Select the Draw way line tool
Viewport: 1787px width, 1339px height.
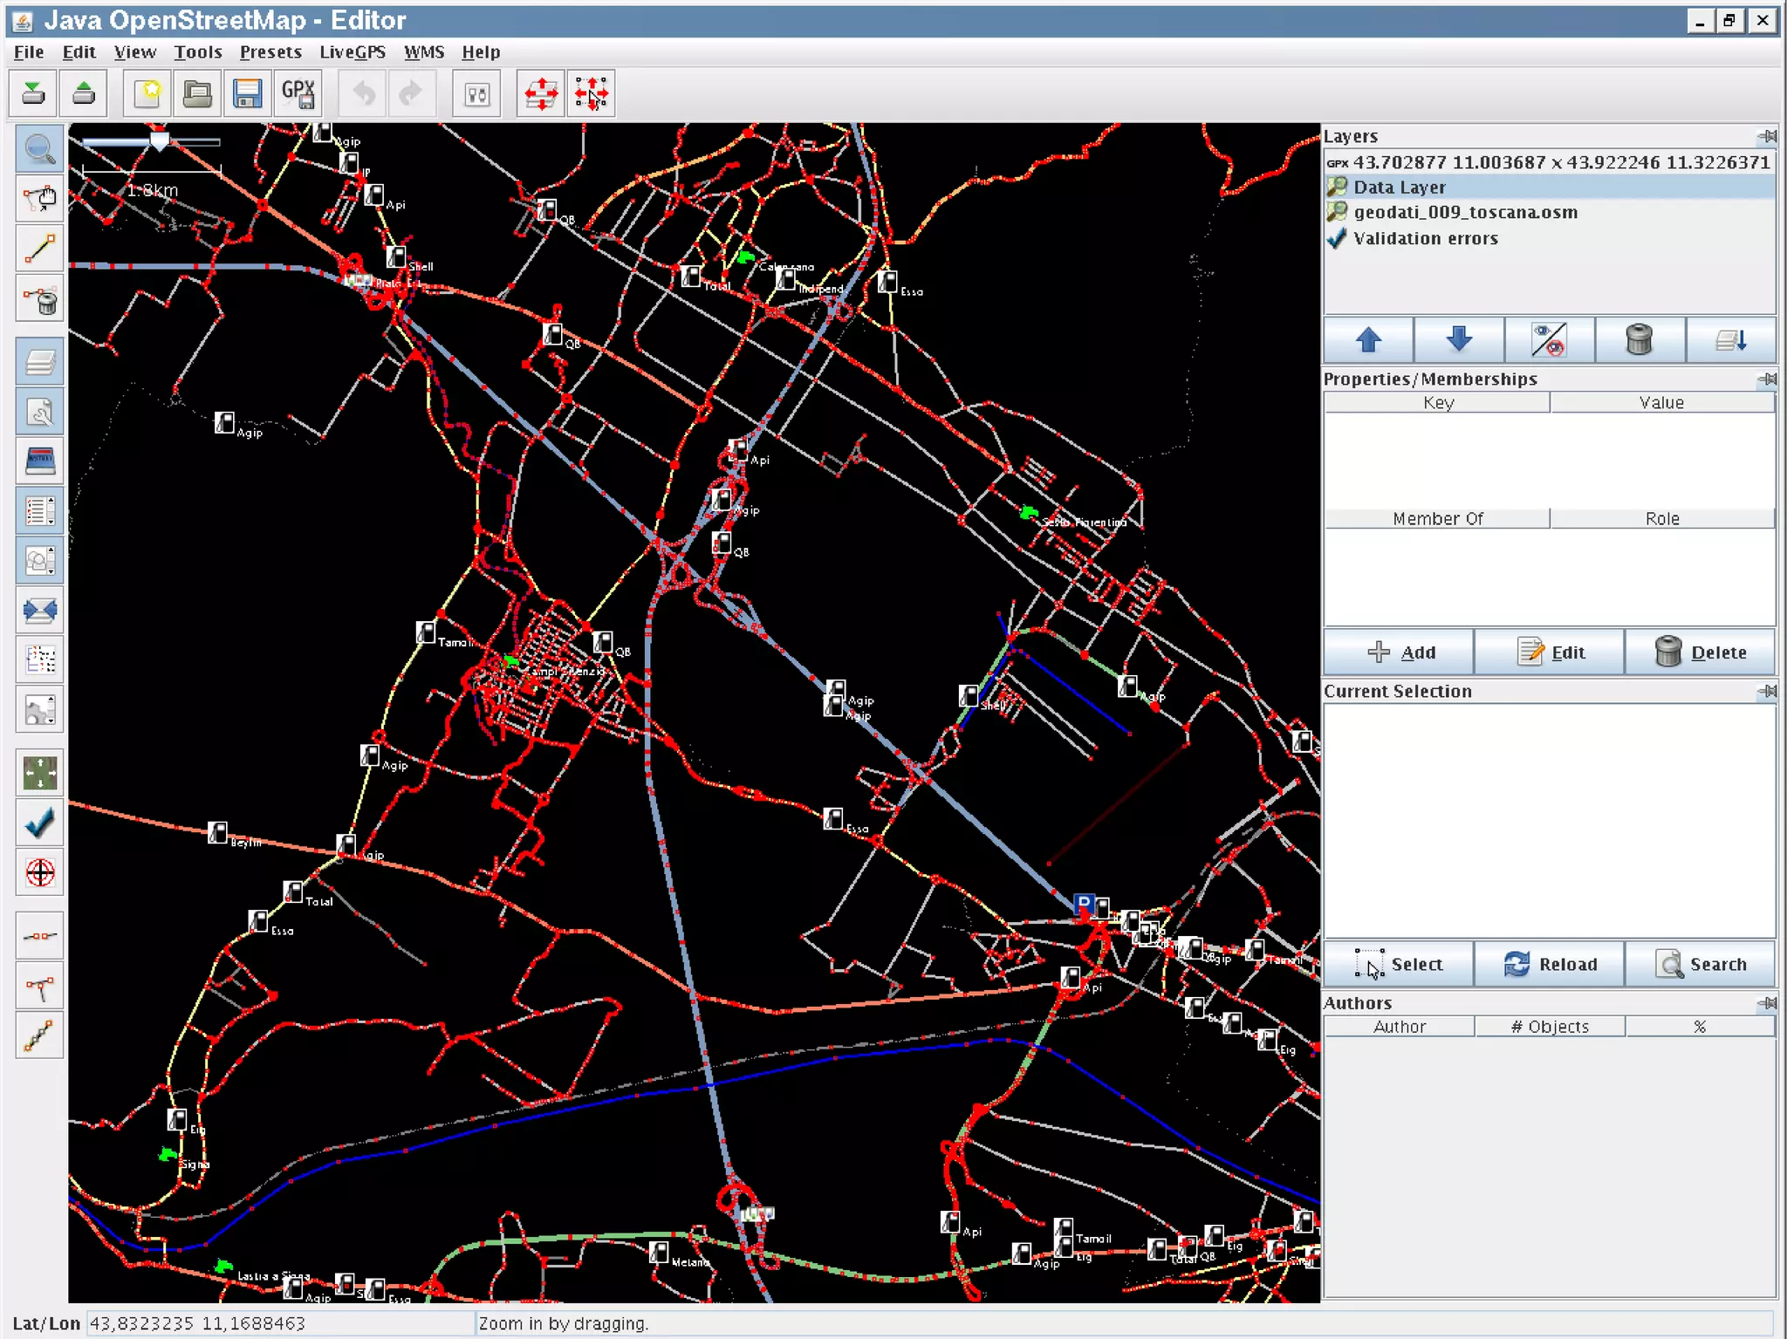[40, 249]
